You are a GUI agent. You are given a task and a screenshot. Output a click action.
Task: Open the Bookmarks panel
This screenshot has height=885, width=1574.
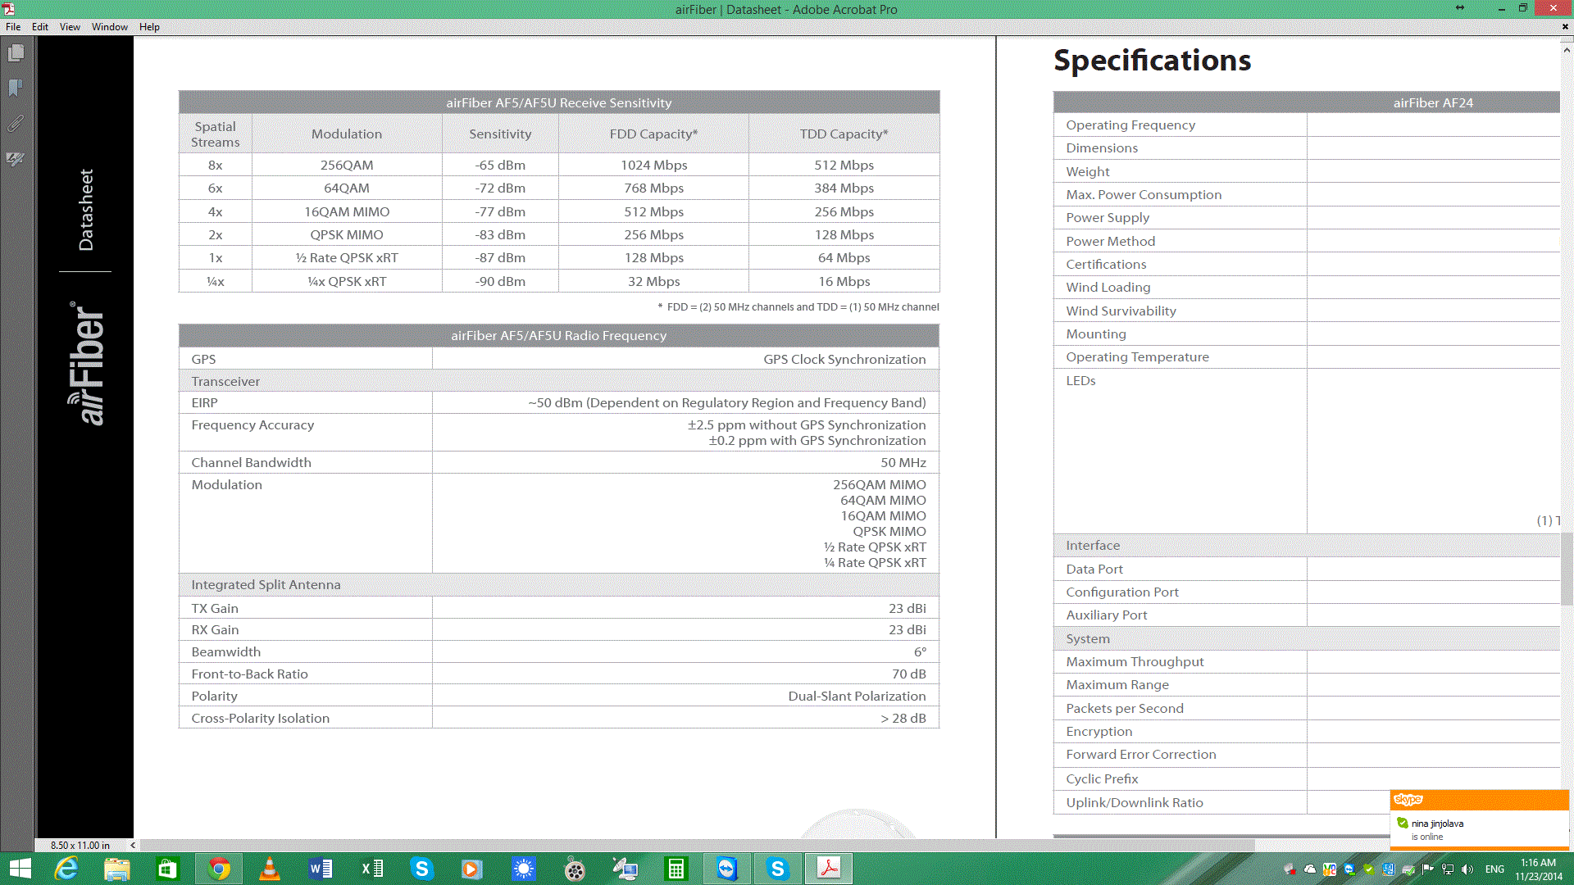click(16, 88)
